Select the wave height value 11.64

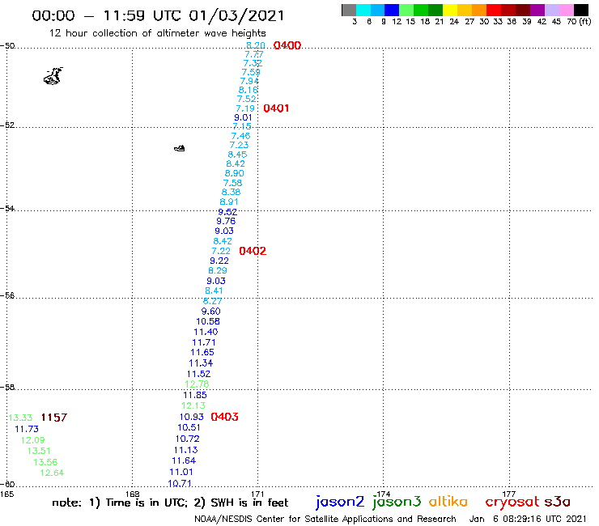184,461
